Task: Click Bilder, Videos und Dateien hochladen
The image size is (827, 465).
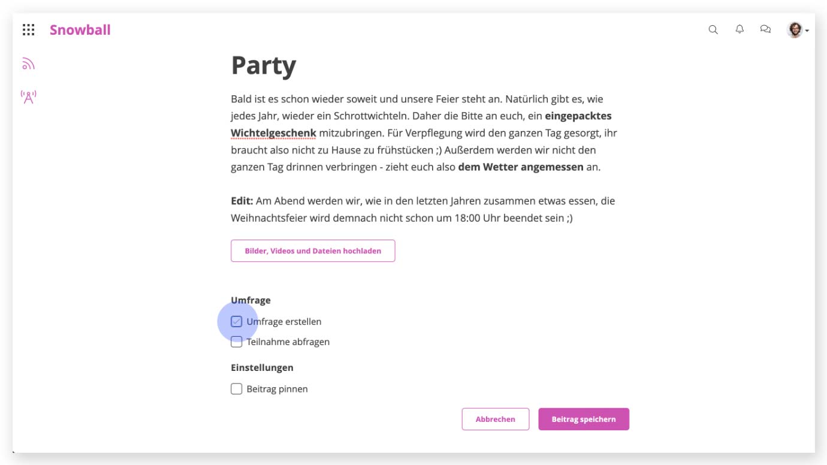Action: point(313,251)
